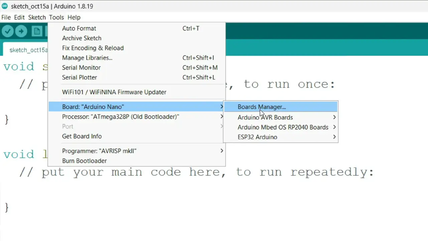
Task: Open the Sketch menu
Action: (37, 17)
